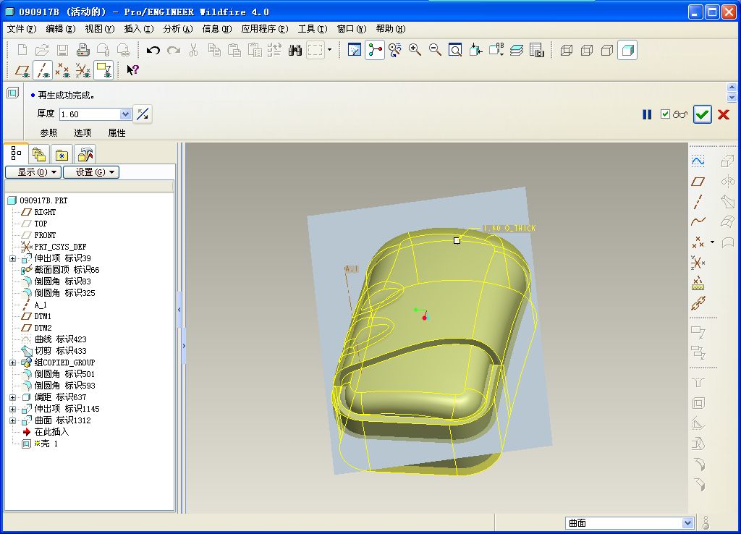Image resolution: width=741 pixels, height=534 pixels.
Task: Toggle the spin center icon
Action: point(375,50)
